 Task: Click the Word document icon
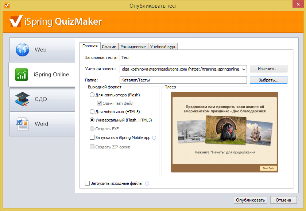click(22, 124)
